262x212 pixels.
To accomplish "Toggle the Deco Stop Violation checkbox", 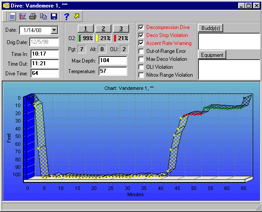I will tap(141, 35).
